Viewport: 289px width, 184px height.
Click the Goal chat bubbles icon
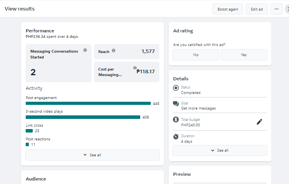coord(176,104)
